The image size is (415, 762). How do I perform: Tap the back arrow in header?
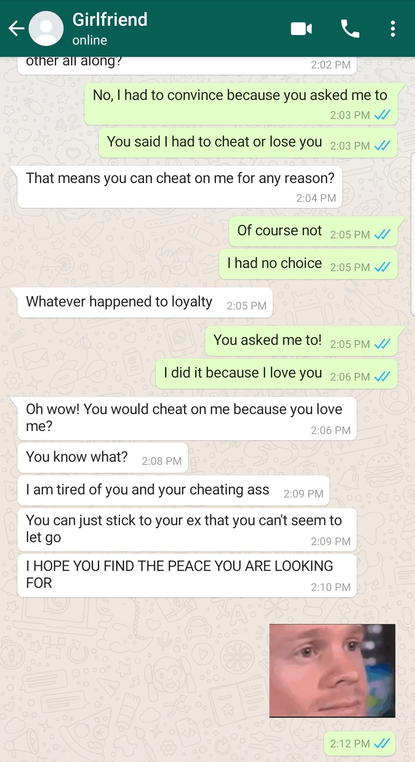(17, 28)
